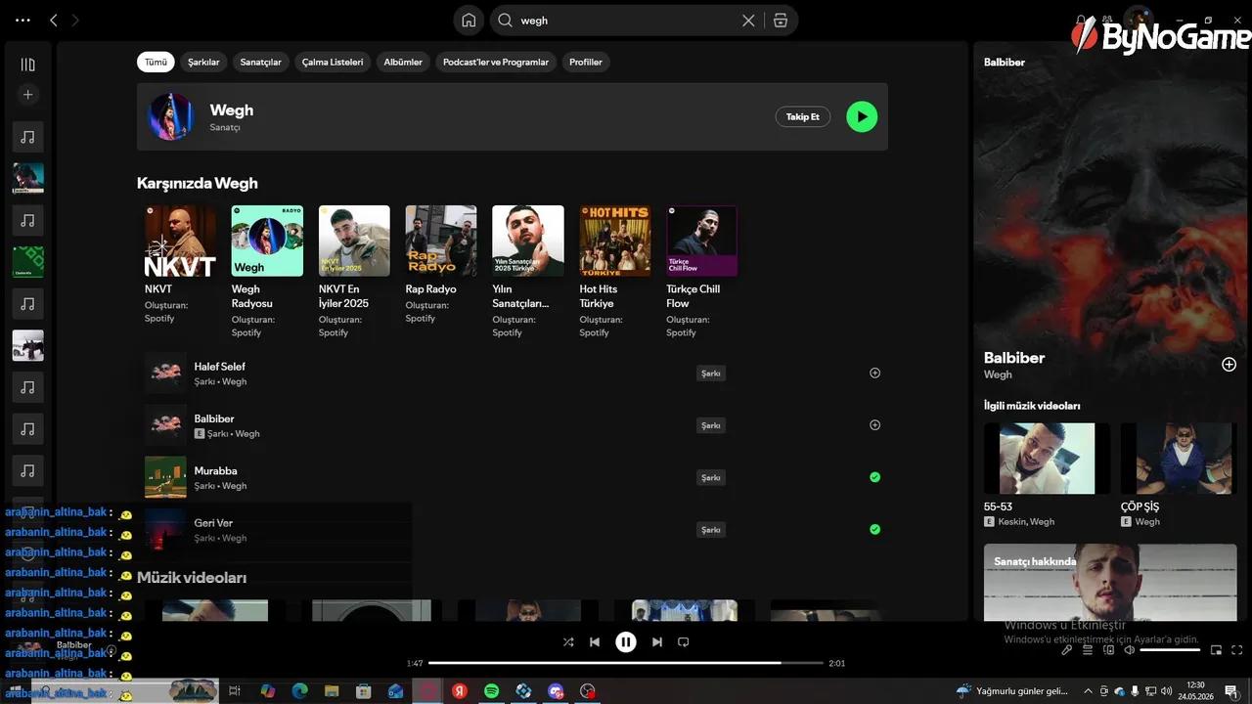Screen dimensions: 1252x704
Task: Open NKVT En İyiler 2025 playlist
Action: point(354,241)
